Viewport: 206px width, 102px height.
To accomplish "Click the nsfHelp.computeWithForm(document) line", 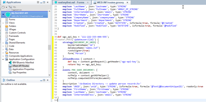I will tap(89, 78).
